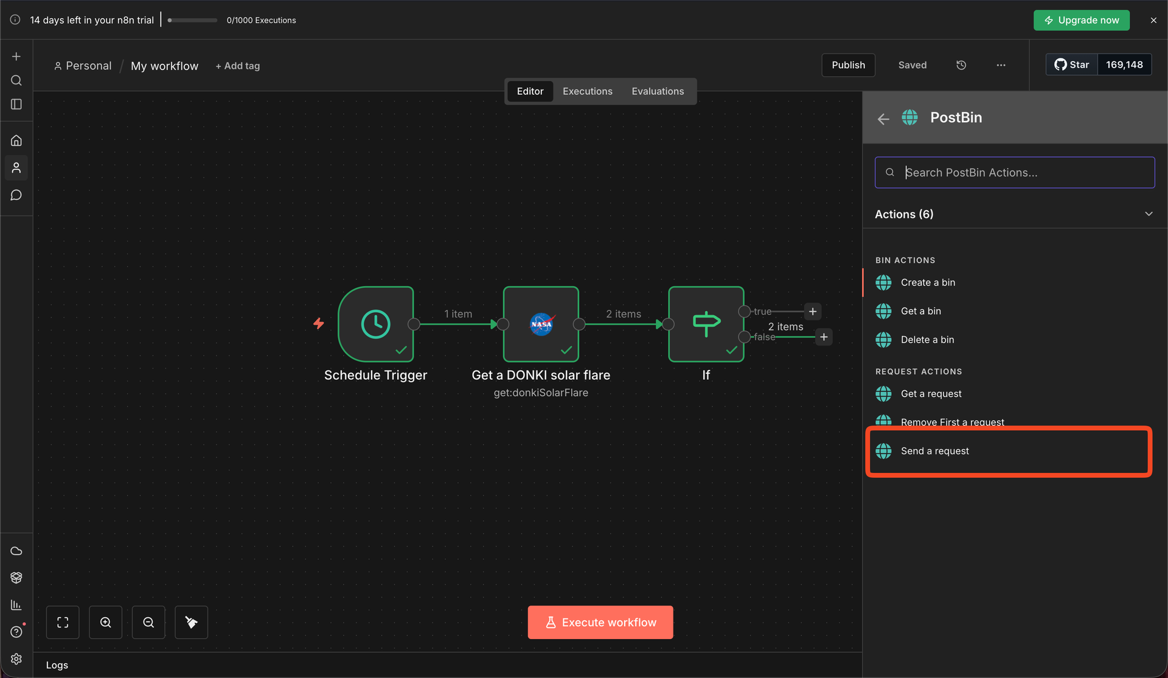Viewport: 1168px width, 678px height.
Task: Select the Send a request action
Action: (x=934, y=451)
